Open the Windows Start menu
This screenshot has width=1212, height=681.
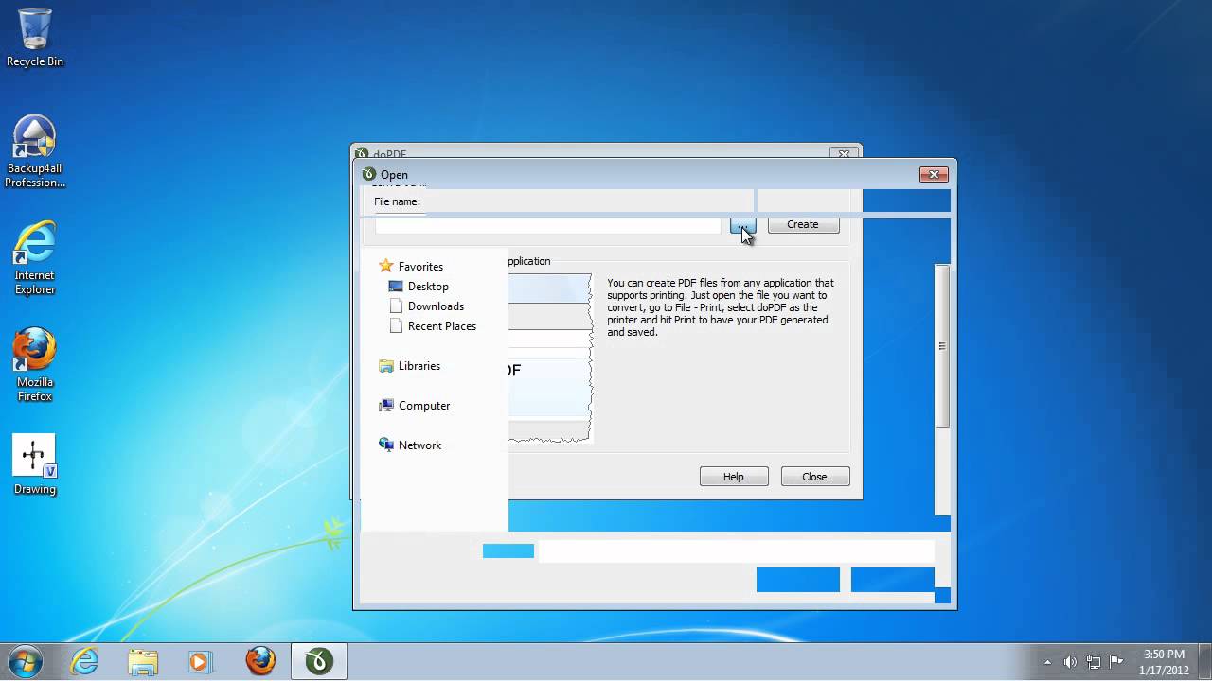click(x=26, y=661)
